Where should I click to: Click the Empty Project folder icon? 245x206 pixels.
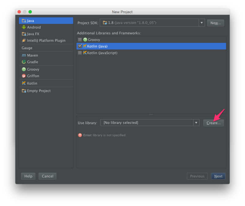24,91
